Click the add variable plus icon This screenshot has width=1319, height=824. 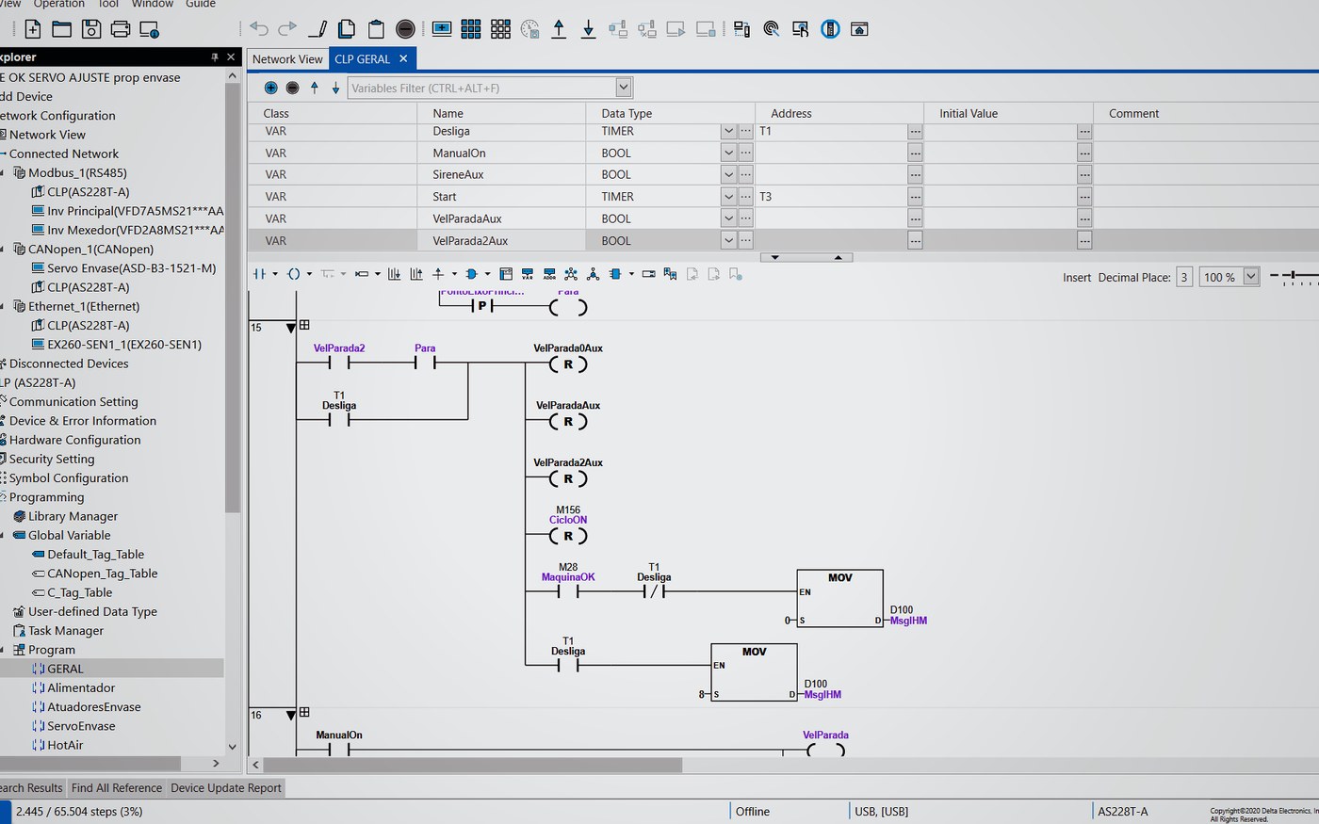click(x=270, y=88)
